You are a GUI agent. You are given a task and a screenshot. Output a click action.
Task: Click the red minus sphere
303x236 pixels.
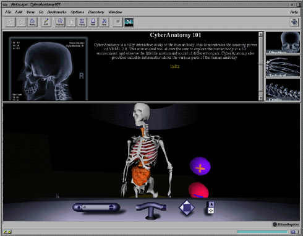pos(198,190)
